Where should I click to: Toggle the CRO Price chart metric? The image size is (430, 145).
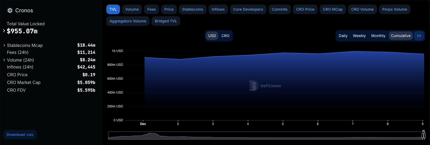click(x=305, y=9)
